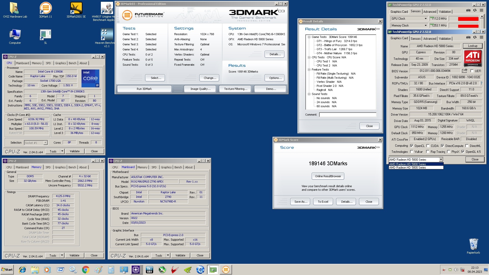The image size is (489, 275).
Task: Open hamburger menu in GPU-Z Sensors window
Action: [481, 10]
